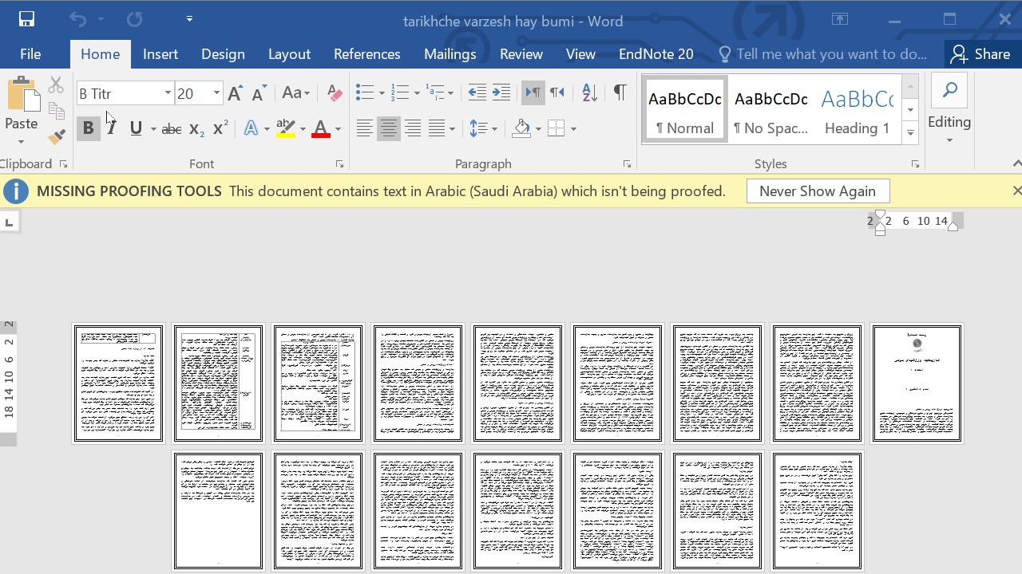Select the title page thumbnail with logo
The height and width of the screenshot is (574, 1022).
[917, 383]
